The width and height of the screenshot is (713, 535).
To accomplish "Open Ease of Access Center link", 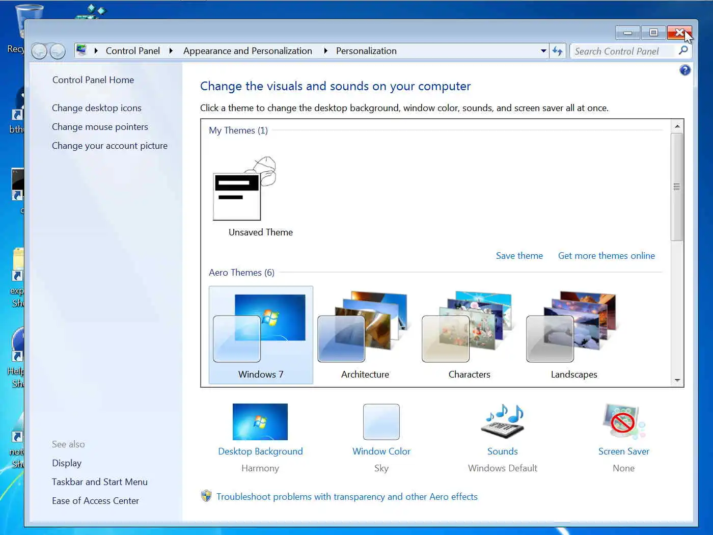I will point(95,501).
